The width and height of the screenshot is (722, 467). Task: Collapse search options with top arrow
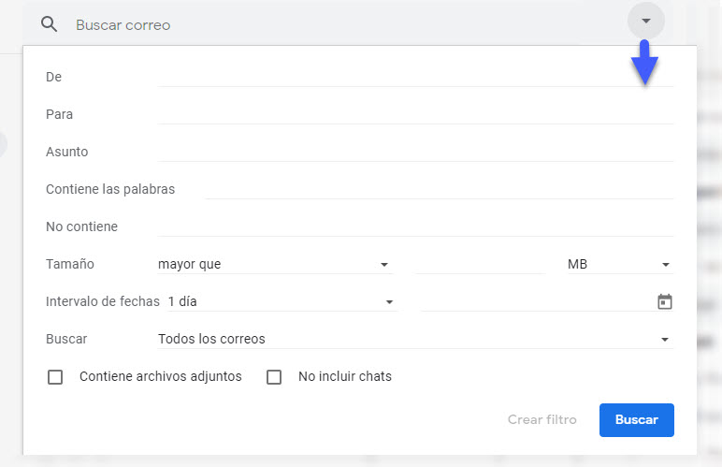tap(645, 21)
